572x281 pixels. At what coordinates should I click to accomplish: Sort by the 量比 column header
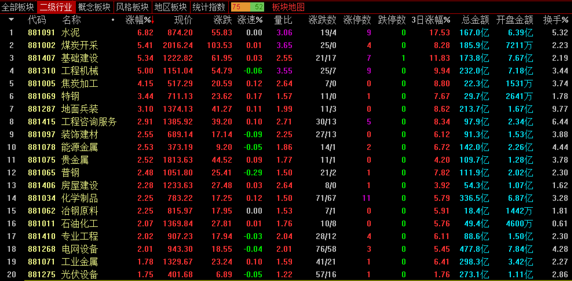[x=283, y=20]
